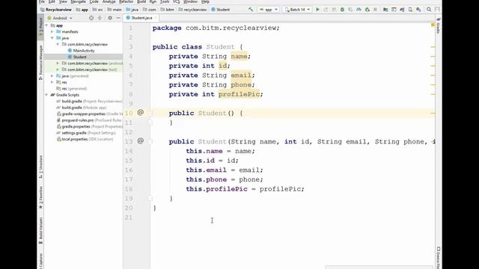Hide the Project panel with the minus icon
This screenshot has height=269, width=479.
click(118, 18)
